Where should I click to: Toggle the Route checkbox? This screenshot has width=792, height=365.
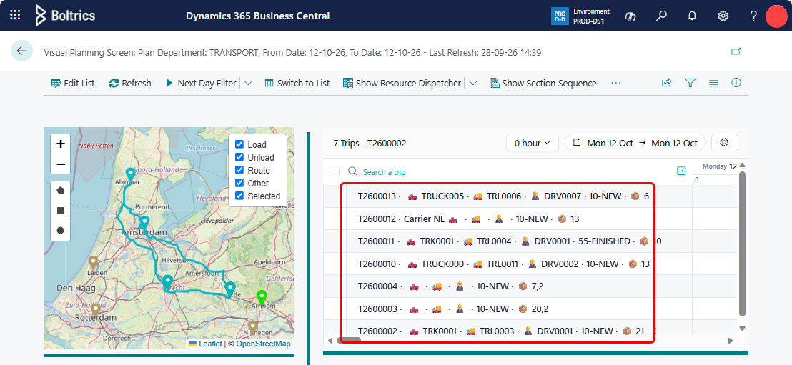239,170
